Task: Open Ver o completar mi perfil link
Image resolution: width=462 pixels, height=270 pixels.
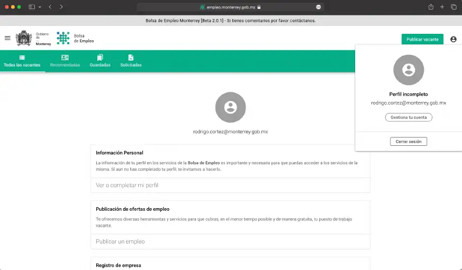Action: pyautogui.click(x=230, y=185)
